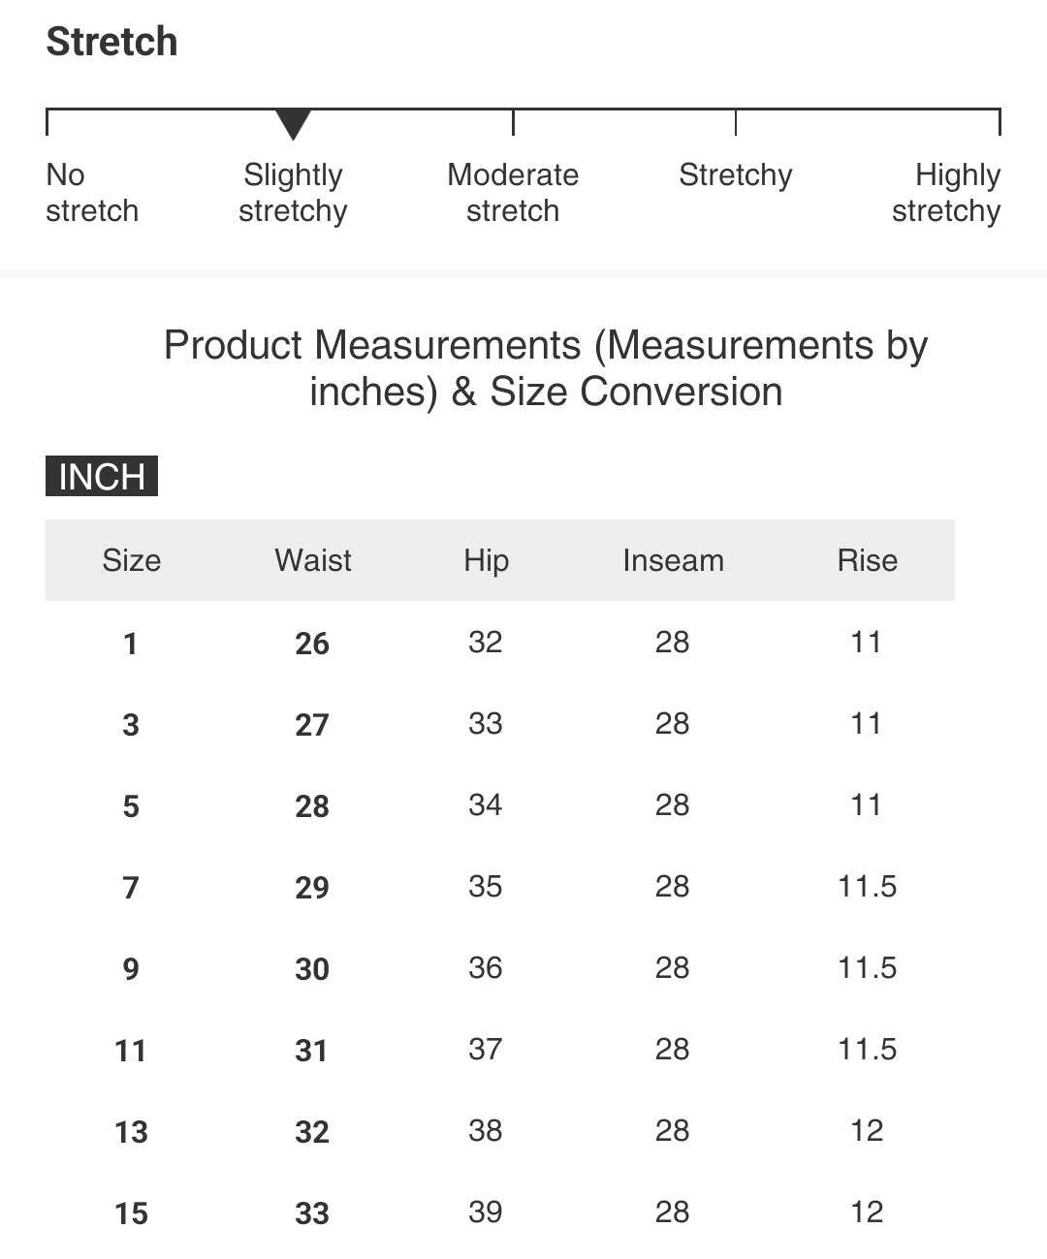Click the Product Measurements title text
The image size is (1047, 1259).
click(x=546, y=368)
